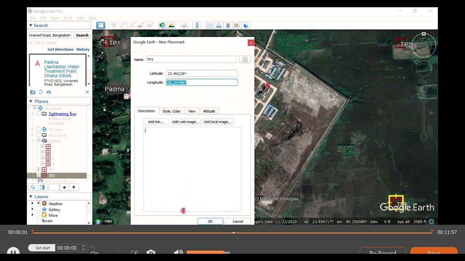
Task: Open the Add menu
Action: tap(80, 18)
